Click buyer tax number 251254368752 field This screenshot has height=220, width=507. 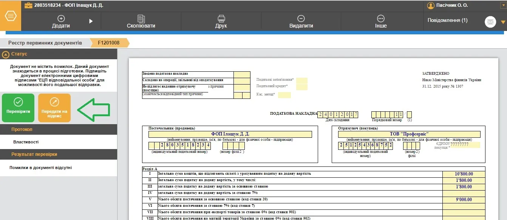(366, 145)
